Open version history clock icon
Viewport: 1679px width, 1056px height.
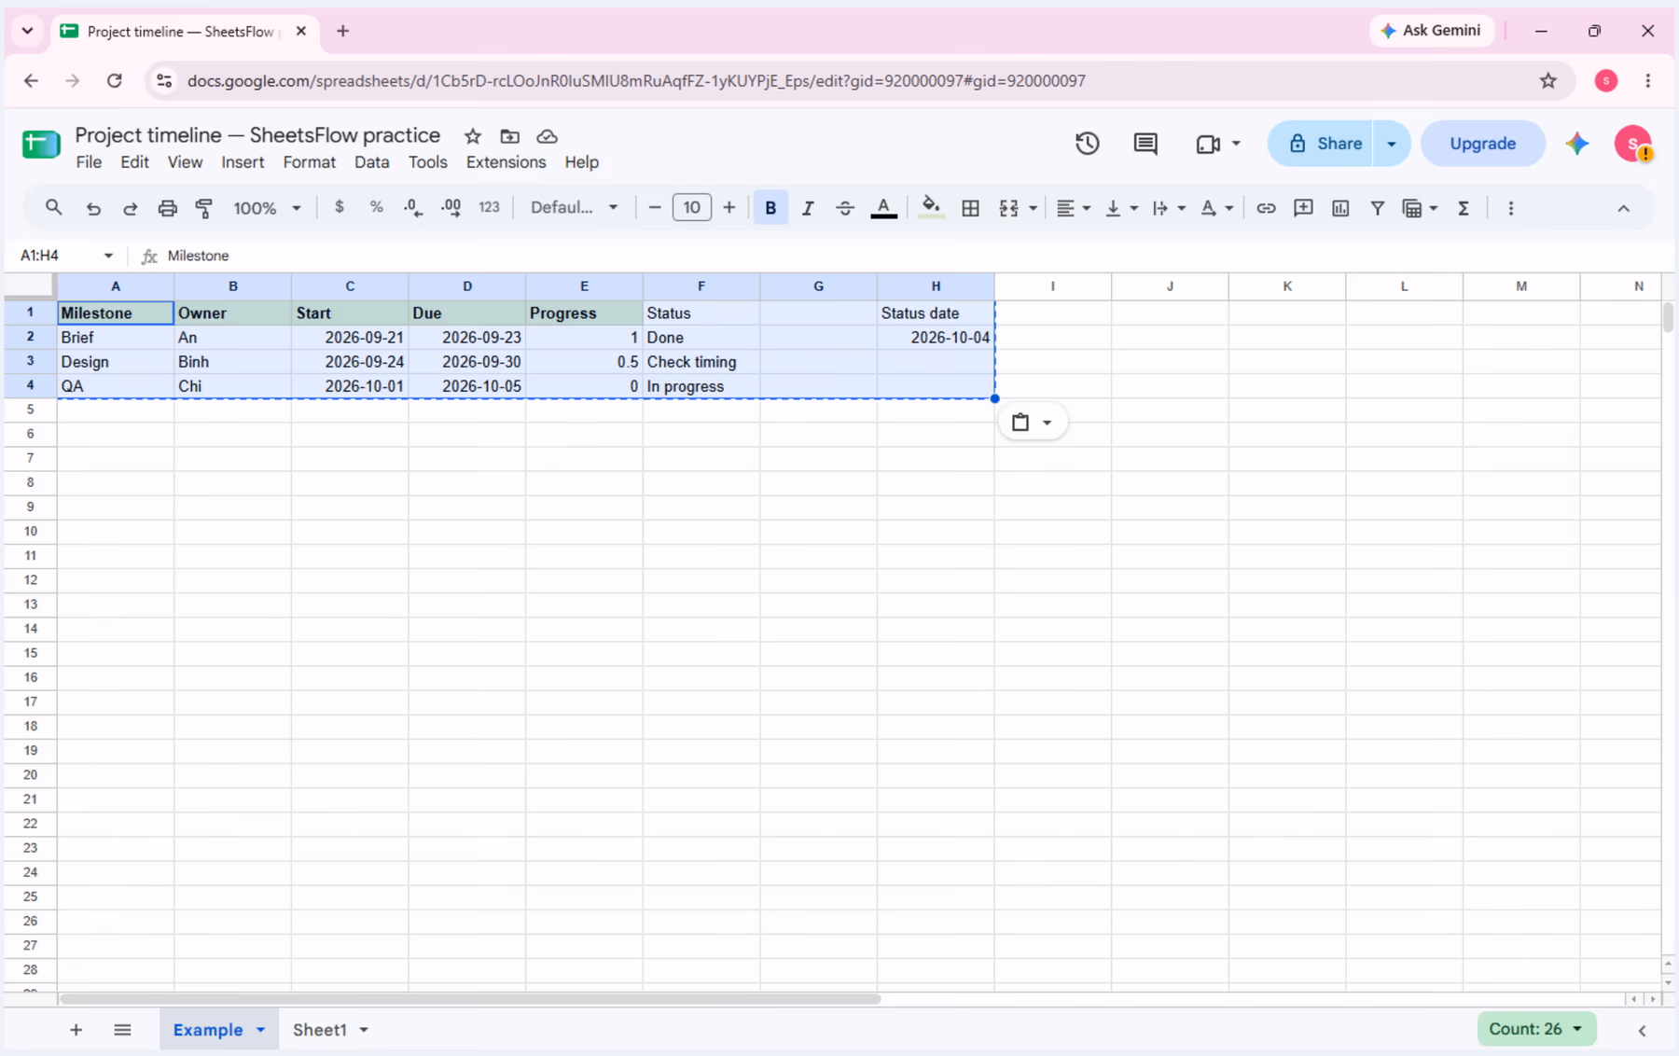(x=1087, y=144)
